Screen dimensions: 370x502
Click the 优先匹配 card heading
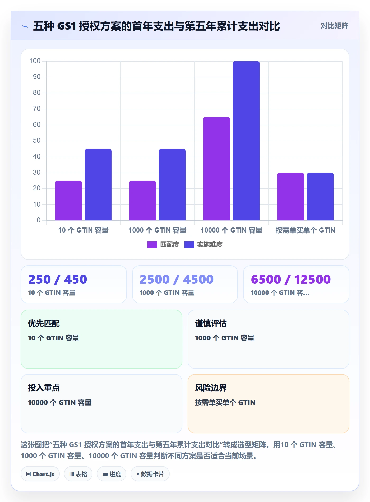tap(44, 323)
